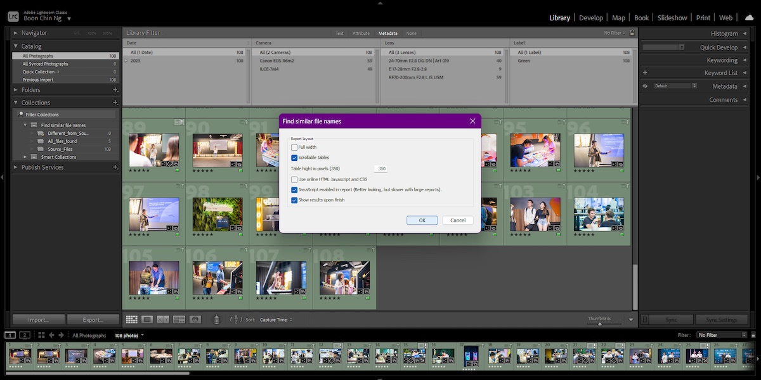Click the plus icon to create a collection
This screenshot has width=761, height=380.
coord(115,102)
